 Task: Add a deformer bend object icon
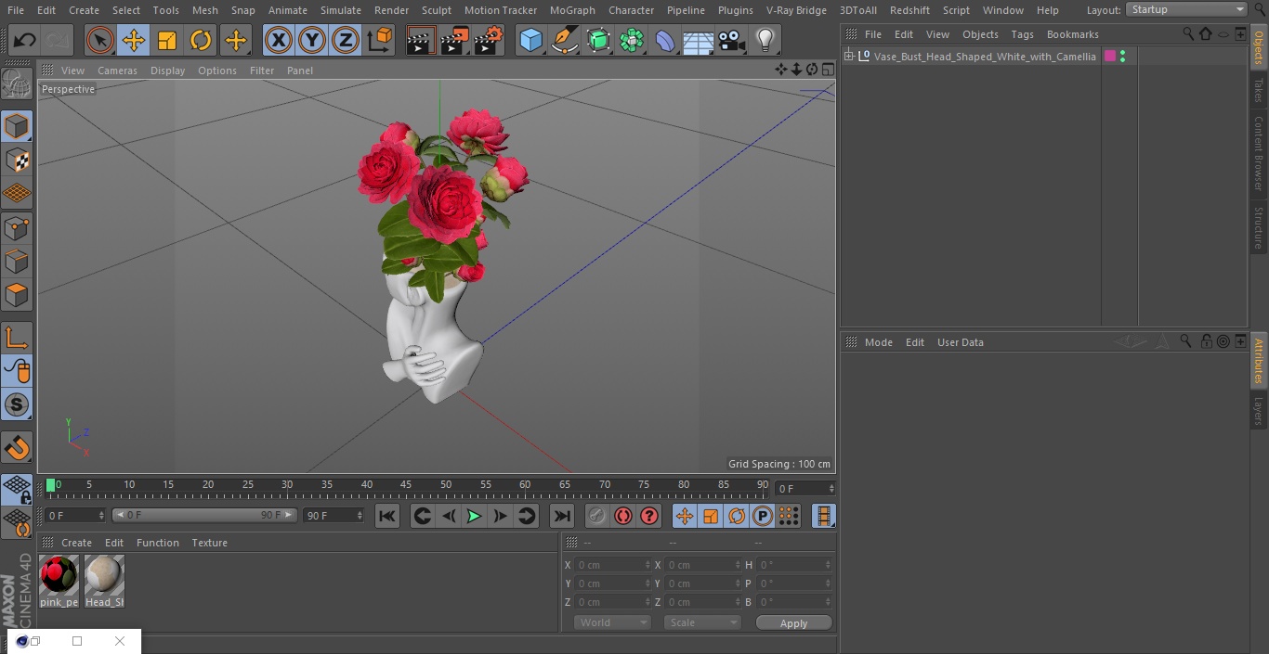point(665,41)
